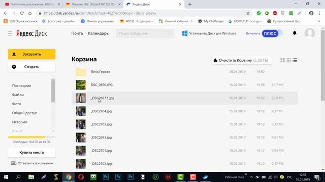Open Фото in the sidebar
The width and height of the screenshot is (325, 182).
pos(16,104)
